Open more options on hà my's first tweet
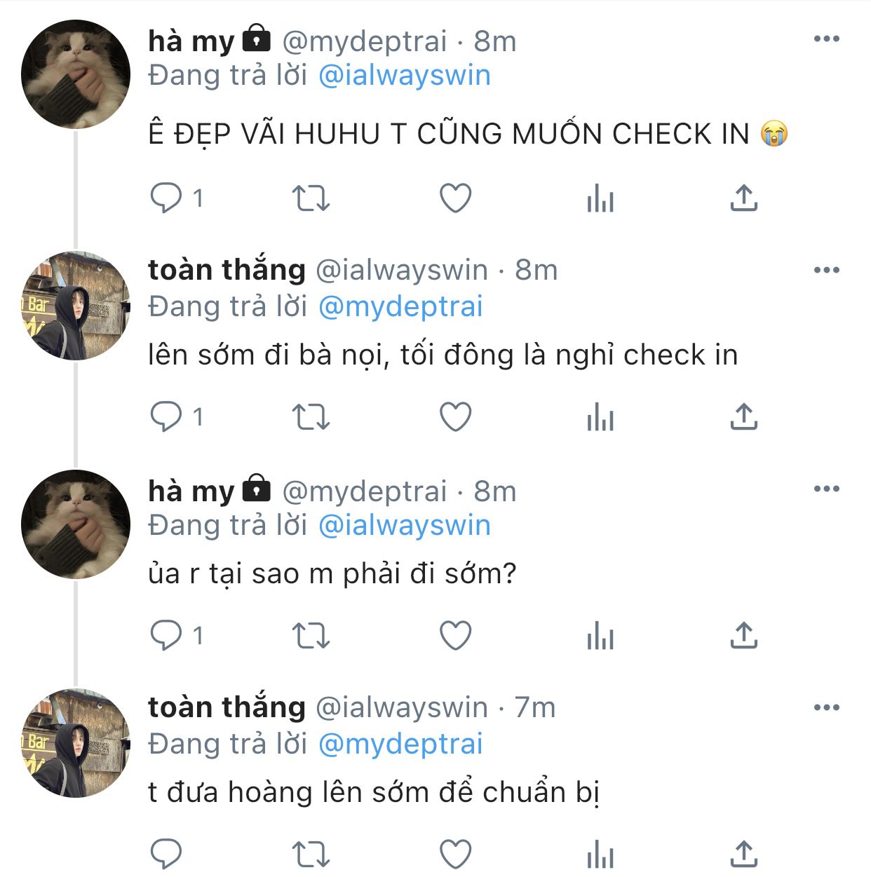The height and width of the screenshot is (877, 871). coord(826,39)
